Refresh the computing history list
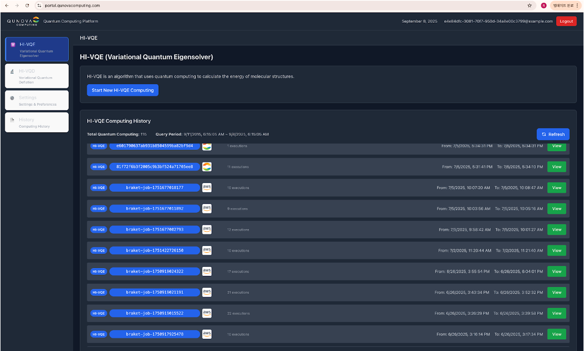The width and height of the screenshot is (584, 351). tap(552, 135)
